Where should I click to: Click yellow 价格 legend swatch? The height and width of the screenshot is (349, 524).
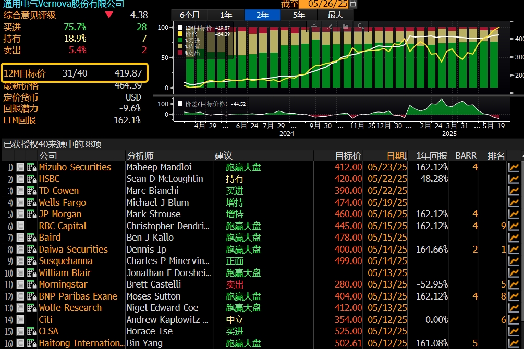pyautogui.click(x=180, y=34)
